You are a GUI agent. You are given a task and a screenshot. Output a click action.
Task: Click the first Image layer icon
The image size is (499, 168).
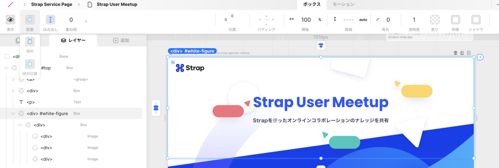tap(35, 136)
